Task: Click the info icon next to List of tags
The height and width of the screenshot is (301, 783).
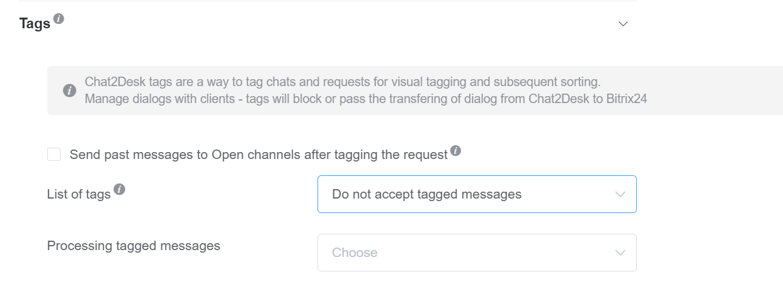Action: click(119, 189)
